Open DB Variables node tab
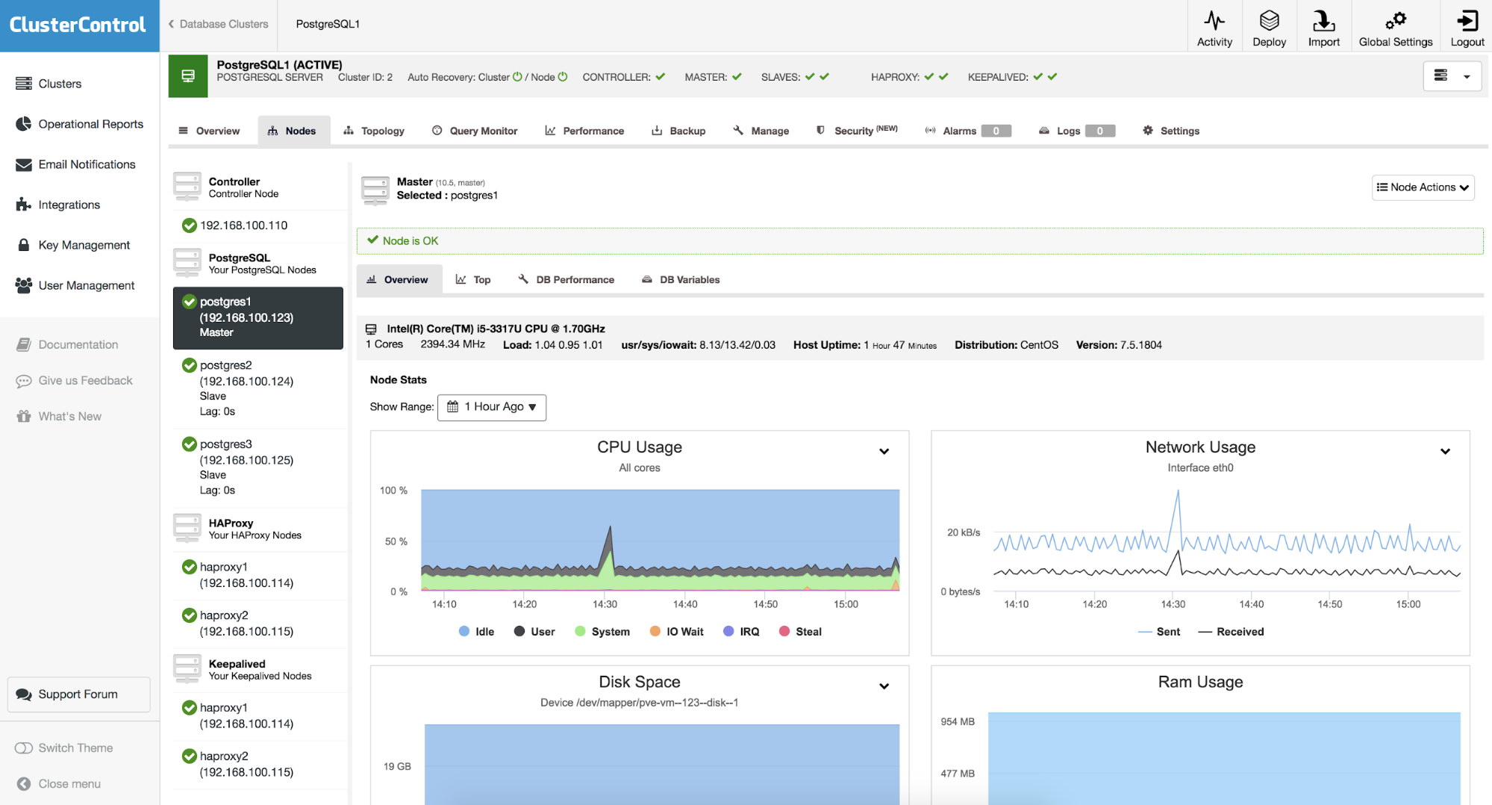Screen dimensions: 1492x805 (x=681, y=279)
